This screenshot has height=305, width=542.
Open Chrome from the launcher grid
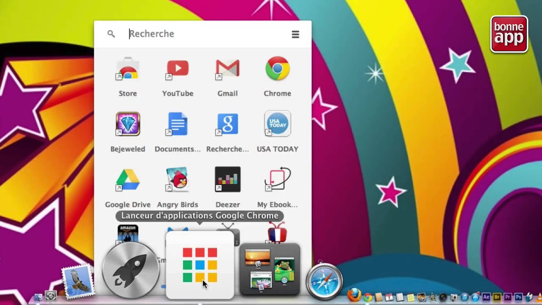point(277,69)
